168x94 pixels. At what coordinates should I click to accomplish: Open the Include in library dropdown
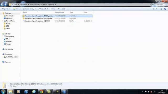29,9
